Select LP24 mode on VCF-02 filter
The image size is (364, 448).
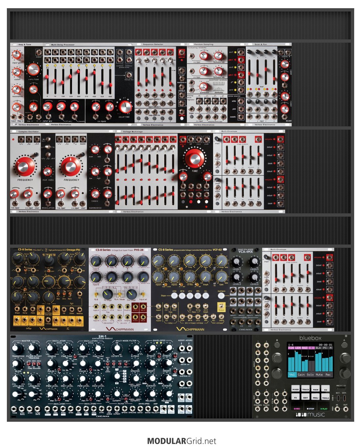(174, 296)
